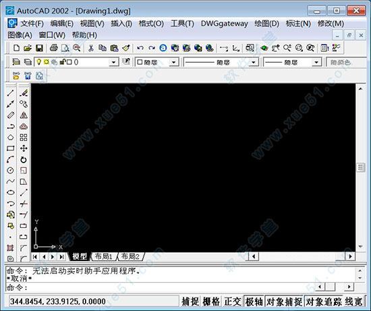
Task: Switch to the 布局2 tab
Action: (130, 256)
